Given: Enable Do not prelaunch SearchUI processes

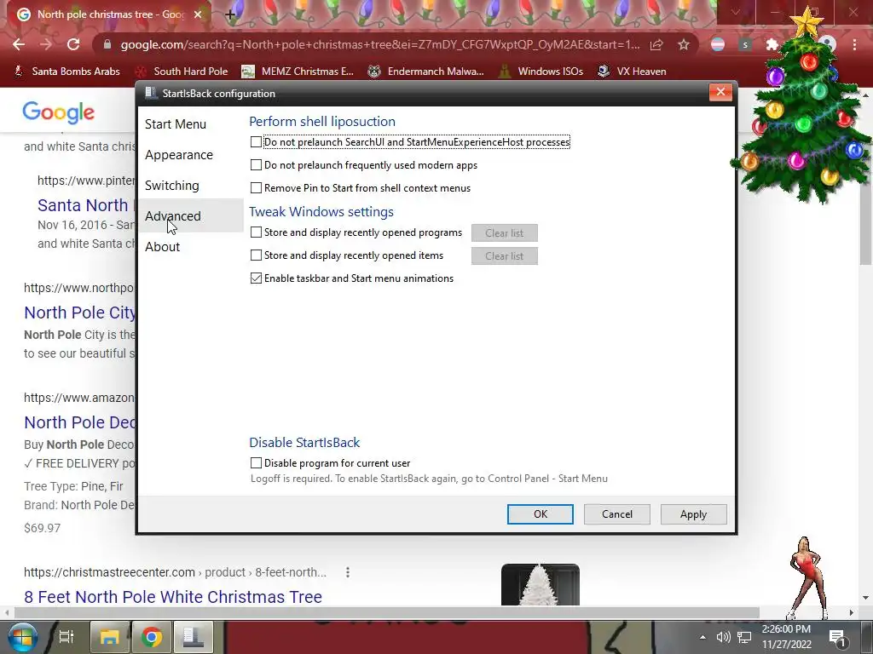Looking at the screenshot, I should (x=256, y=142).
